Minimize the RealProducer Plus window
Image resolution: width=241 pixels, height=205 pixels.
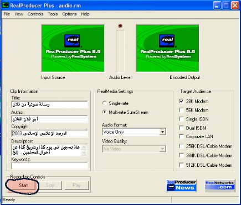pyautogui.click(x=217, y=6)
